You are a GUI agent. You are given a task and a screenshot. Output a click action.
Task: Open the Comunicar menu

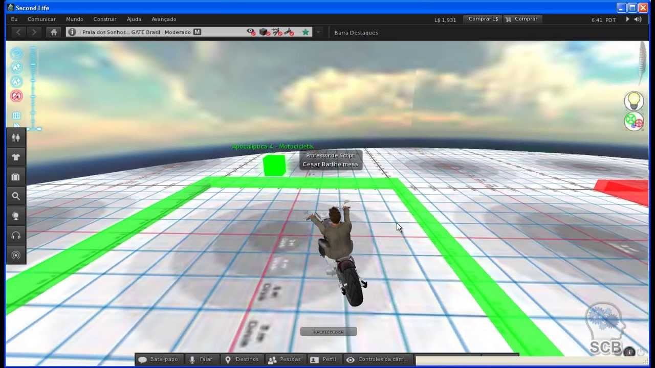(41, 19)
